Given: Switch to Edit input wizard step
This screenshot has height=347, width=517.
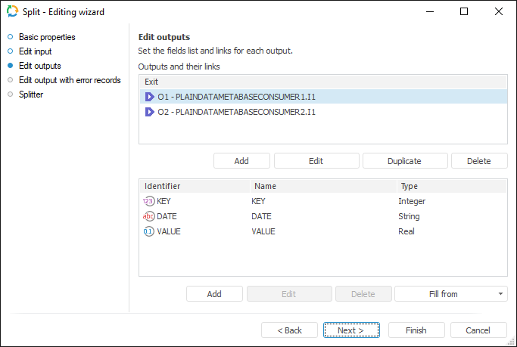Looking at the screenshot, I should pos(36,51).
